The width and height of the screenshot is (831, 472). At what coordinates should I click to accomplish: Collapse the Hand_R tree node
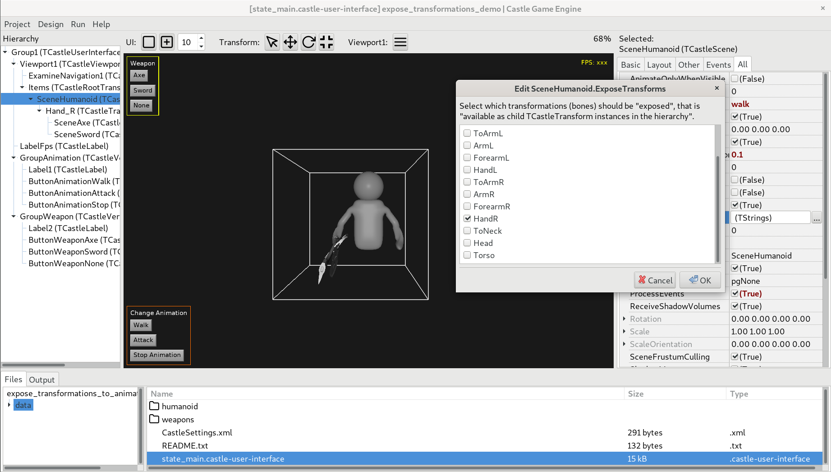coord(39,111)
